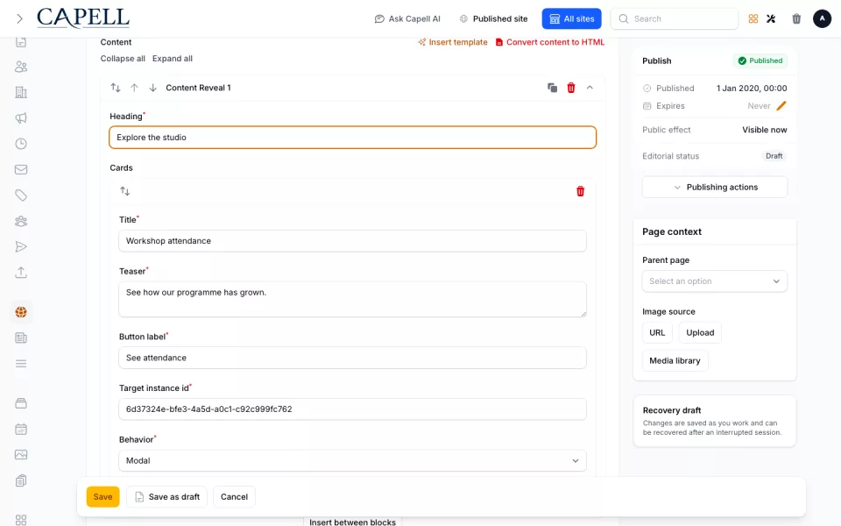Viewport: 841px width, 526px height.
Task: Open the trash bin in header
Action: (x=796, y=18)
